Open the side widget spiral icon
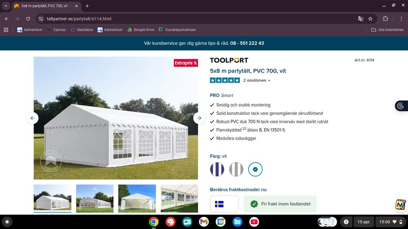Viewport: 408px width, 229px height. 401,106
